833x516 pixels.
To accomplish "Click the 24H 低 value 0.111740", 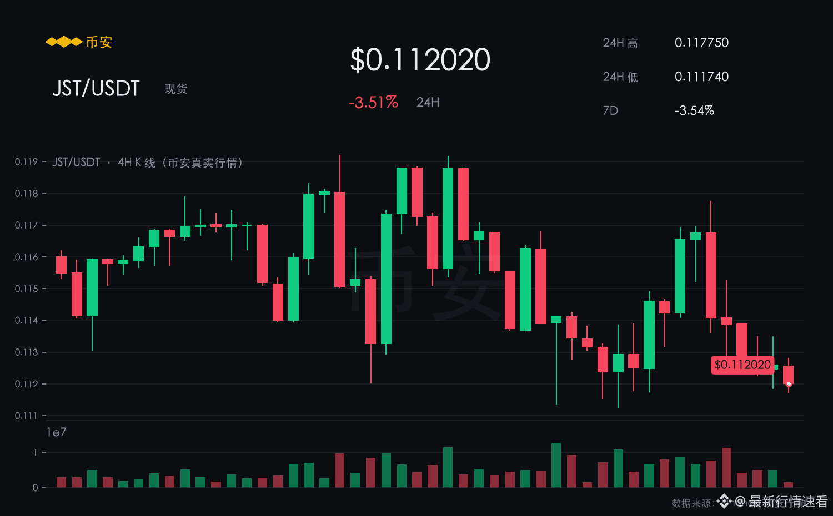I will 701,77.
